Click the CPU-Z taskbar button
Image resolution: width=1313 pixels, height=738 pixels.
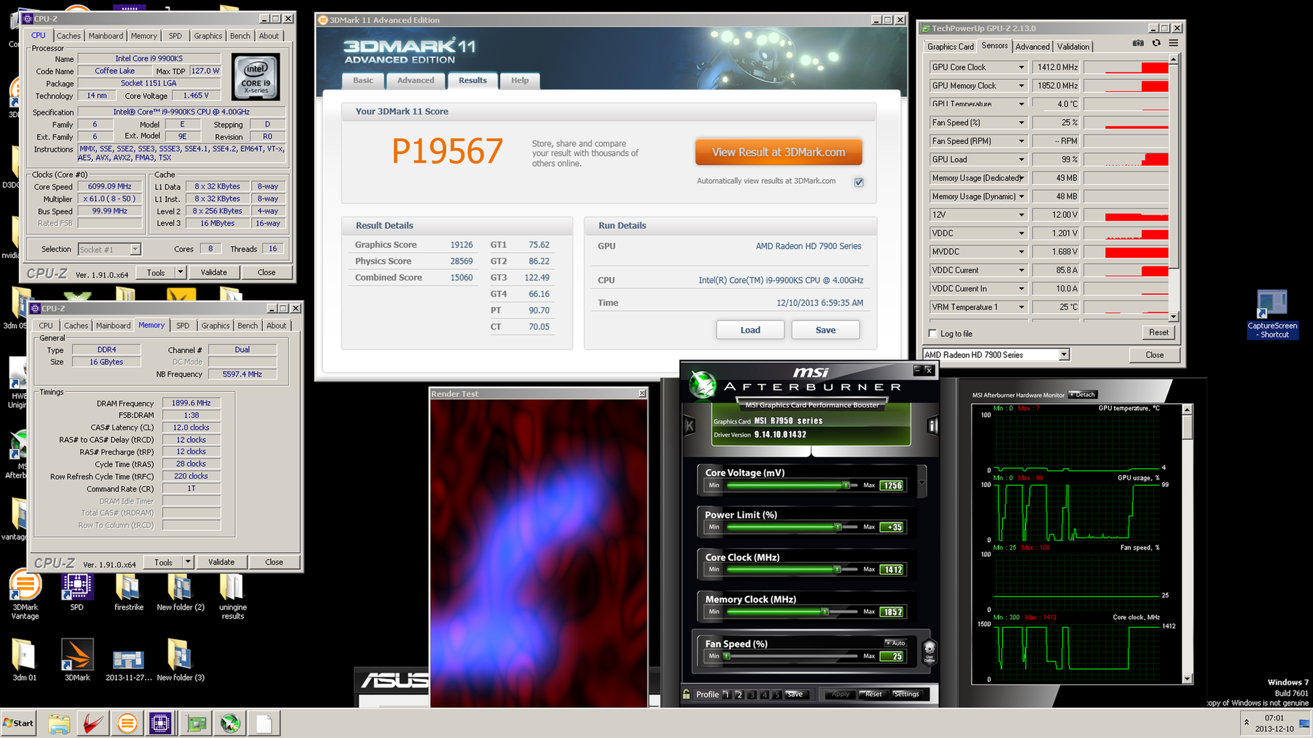click(160, 723)
